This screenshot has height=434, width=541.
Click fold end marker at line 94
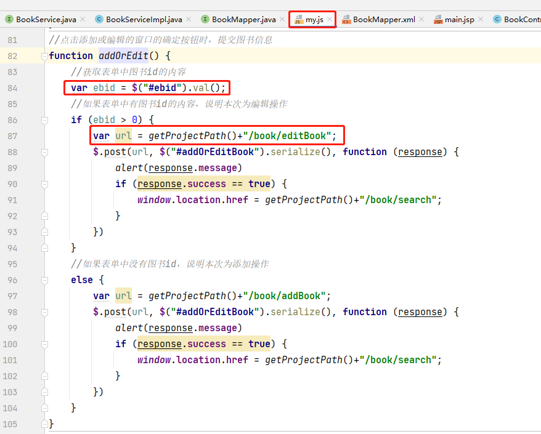pyautogui.click(x=44, y=248)
